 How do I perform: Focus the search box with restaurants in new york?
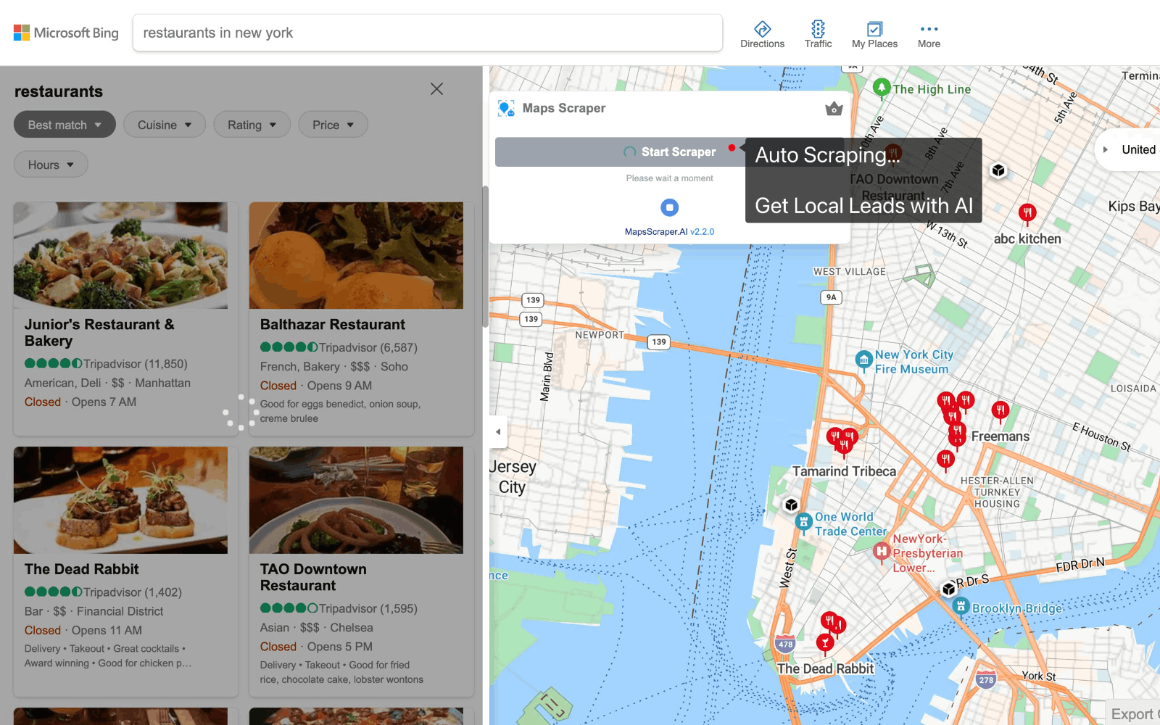coord(428,33)
